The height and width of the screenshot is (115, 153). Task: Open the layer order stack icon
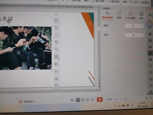point(56,20)
